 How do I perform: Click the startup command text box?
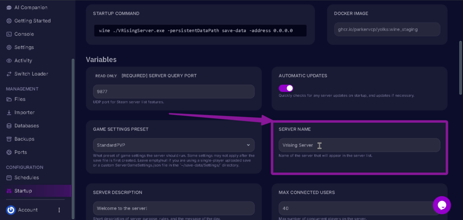pyautogui.click(x=200, y=30)
